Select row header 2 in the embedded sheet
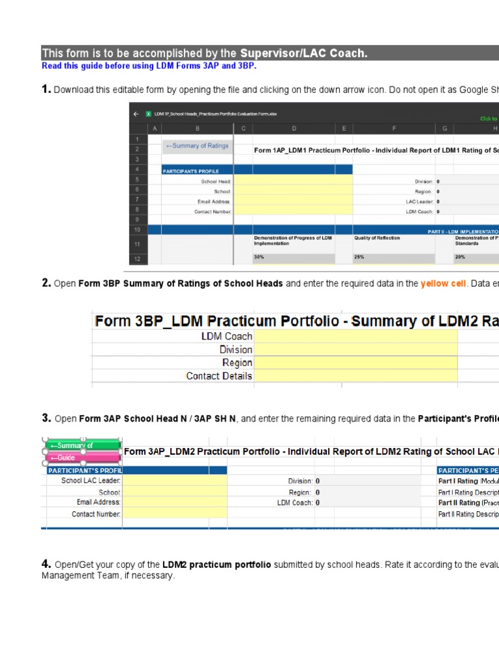This screenshot has height=666, width=499. click(x=138, y=149)
